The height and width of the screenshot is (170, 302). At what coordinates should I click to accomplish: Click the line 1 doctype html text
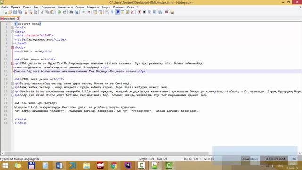pyautogui.click(x=28, y=24)
